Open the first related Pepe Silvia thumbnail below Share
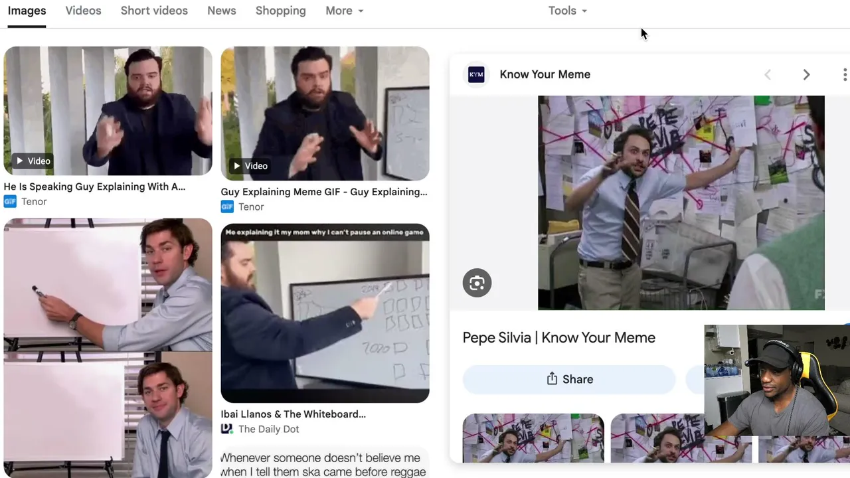 [x=533, y=438]
